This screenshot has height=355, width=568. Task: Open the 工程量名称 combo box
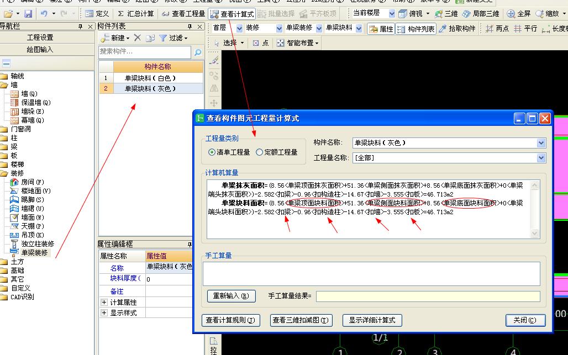[541, 158]
